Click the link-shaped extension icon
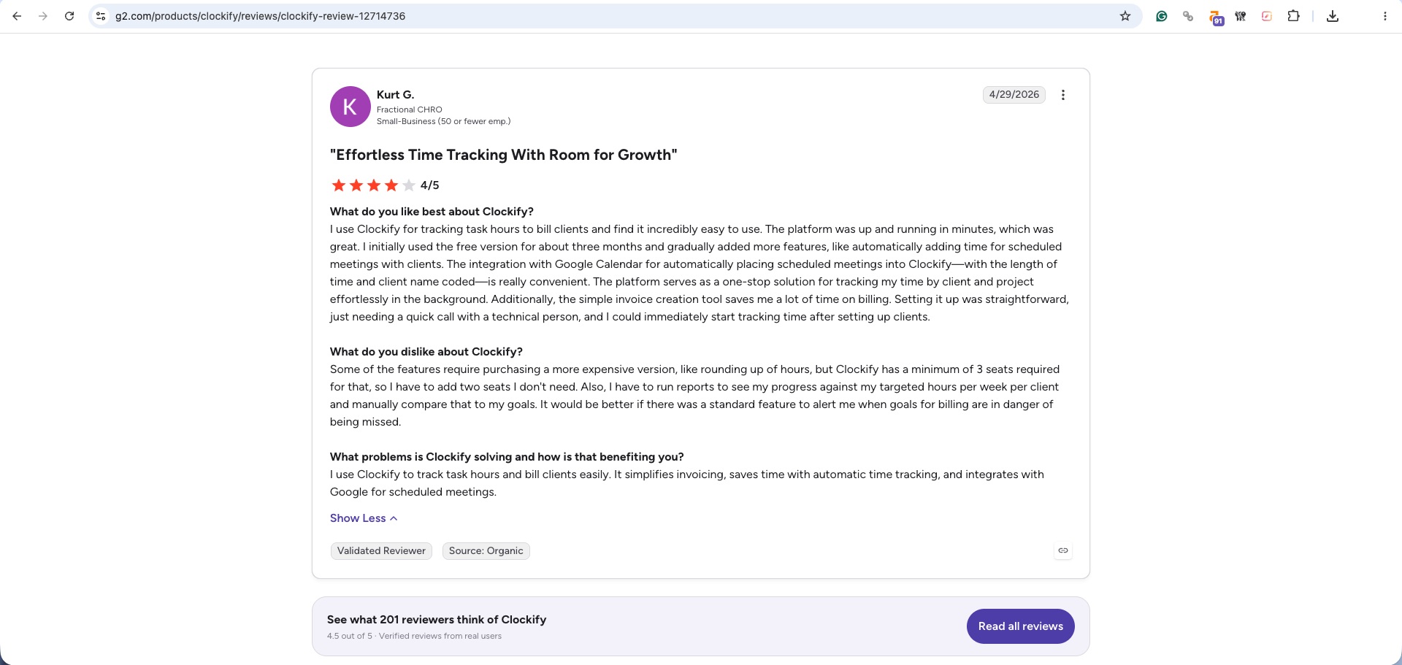Viewport: 1402px width, 665px height. tap(1188, 16)
